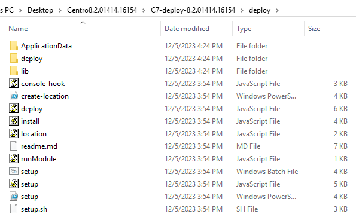
Task: Select the ApplicationData folder icon
Action: click(x=14, y=45)
